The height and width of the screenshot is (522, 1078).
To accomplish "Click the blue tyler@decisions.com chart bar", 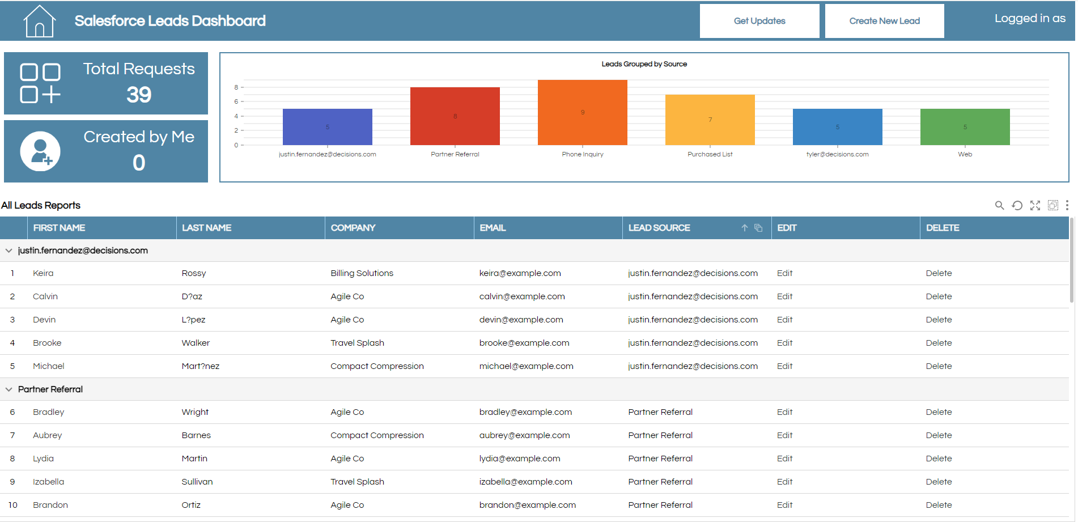I will coord(838,127).
